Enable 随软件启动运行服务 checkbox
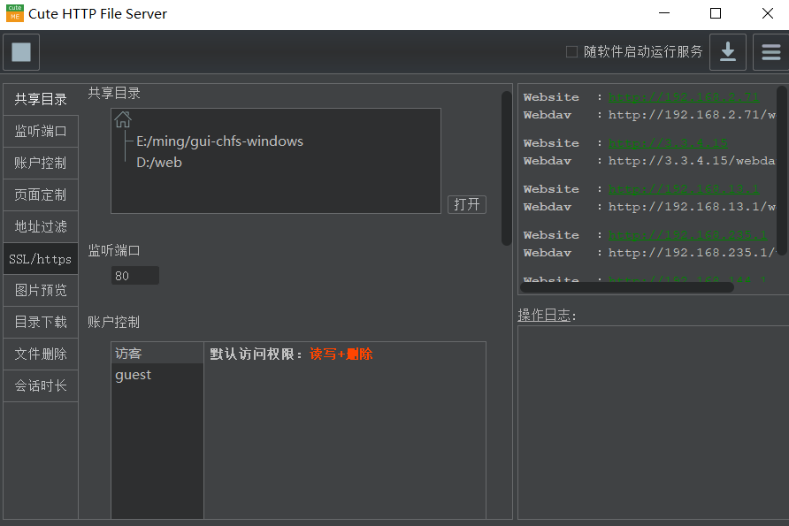789x526 pixels. coord(571,52)
